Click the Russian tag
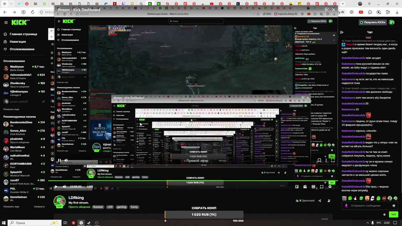Image resolution: width=402 pixels, height=226 pixels. [98, 207]
